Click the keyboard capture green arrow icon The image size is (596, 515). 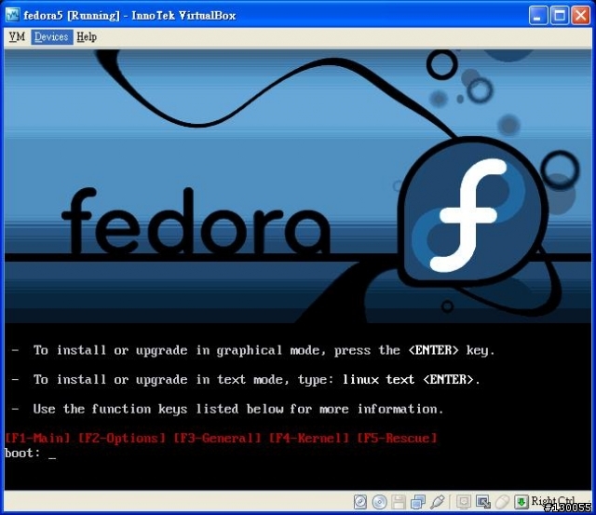(x=521, y=502)
